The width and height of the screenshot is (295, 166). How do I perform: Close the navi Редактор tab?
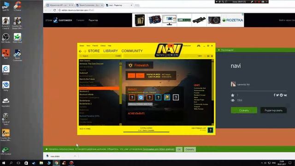pyautogui.click(x=131, y=5)
